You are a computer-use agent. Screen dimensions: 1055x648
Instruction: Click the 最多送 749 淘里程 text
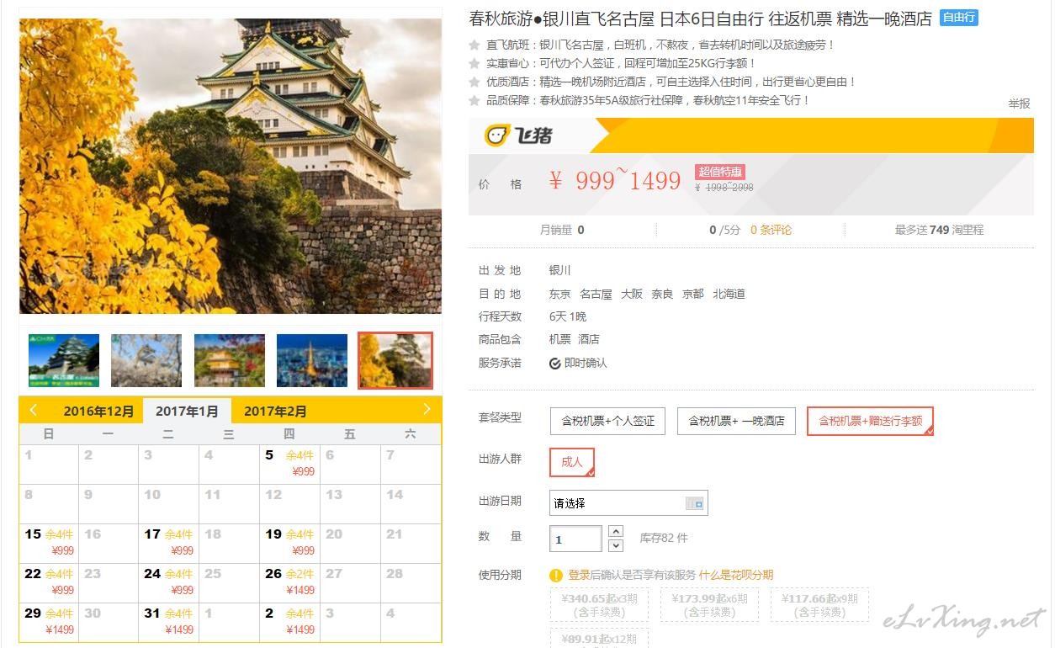click(939, 230)
